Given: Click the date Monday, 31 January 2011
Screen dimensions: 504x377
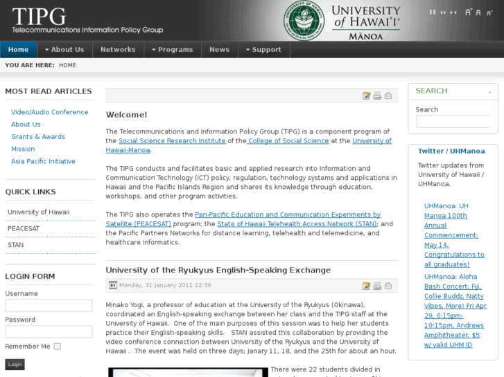Looking at the screenshot, I should pyautogui.click(x=165, y=285).
